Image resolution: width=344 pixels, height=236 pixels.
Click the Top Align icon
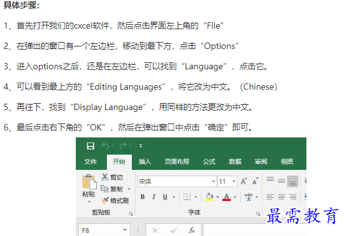[270, 180]
